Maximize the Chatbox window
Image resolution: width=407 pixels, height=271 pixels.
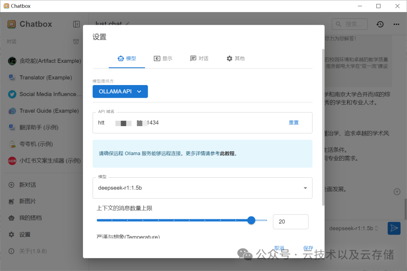click(378, 6)
